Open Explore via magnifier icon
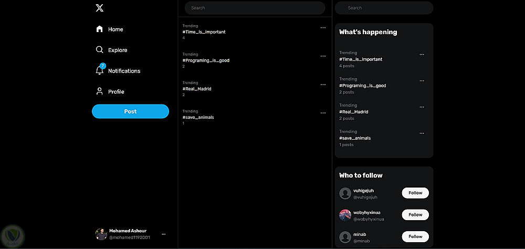The width and height of the screenshot is (525, 249). click(100, 50)
